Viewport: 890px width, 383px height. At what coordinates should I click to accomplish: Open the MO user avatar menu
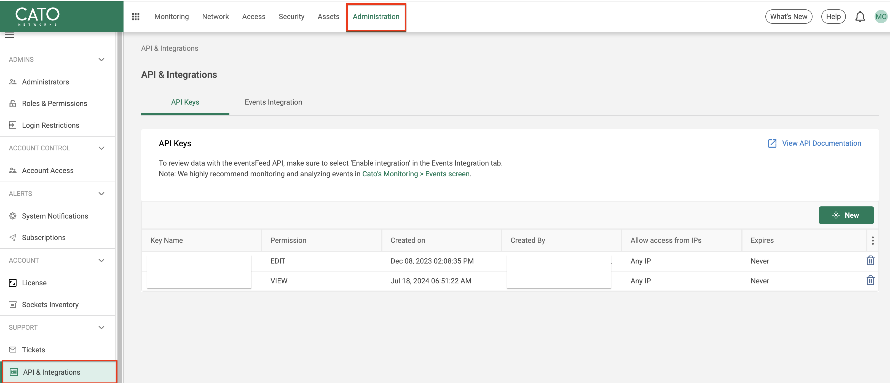(x=881, y=17)
